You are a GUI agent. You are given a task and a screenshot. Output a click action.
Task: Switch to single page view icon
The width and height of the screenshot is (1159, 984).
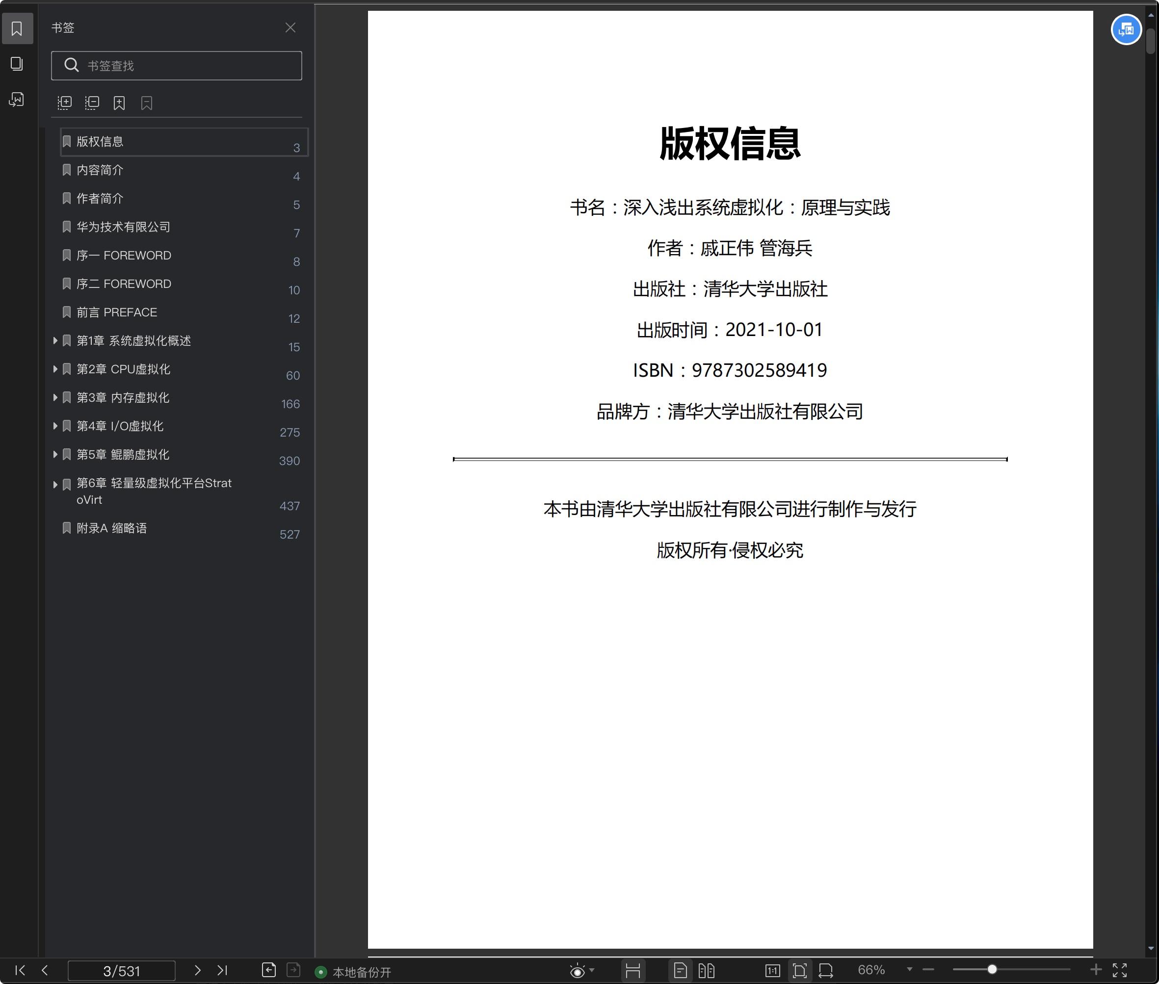(x=680, y=971)
